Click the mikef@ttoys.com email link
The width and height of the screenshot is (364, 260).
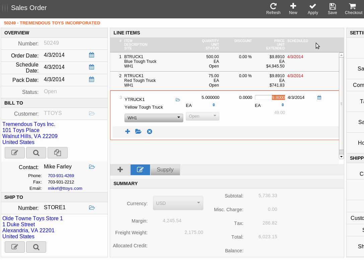(x=65, y=188)
